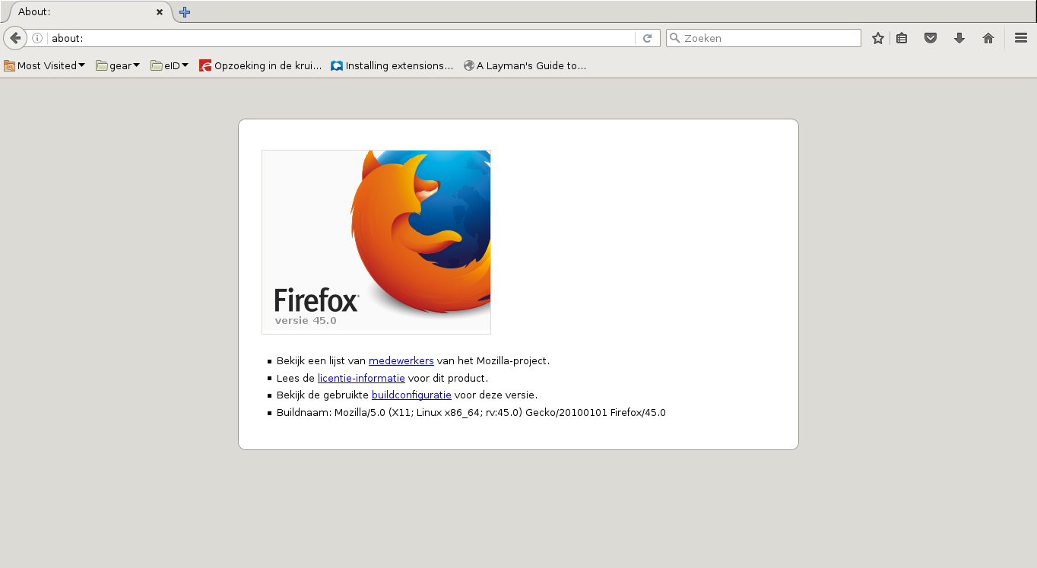Expand the Most Visited bookmarks folder

pyautogui.click(x=44, y=65)
